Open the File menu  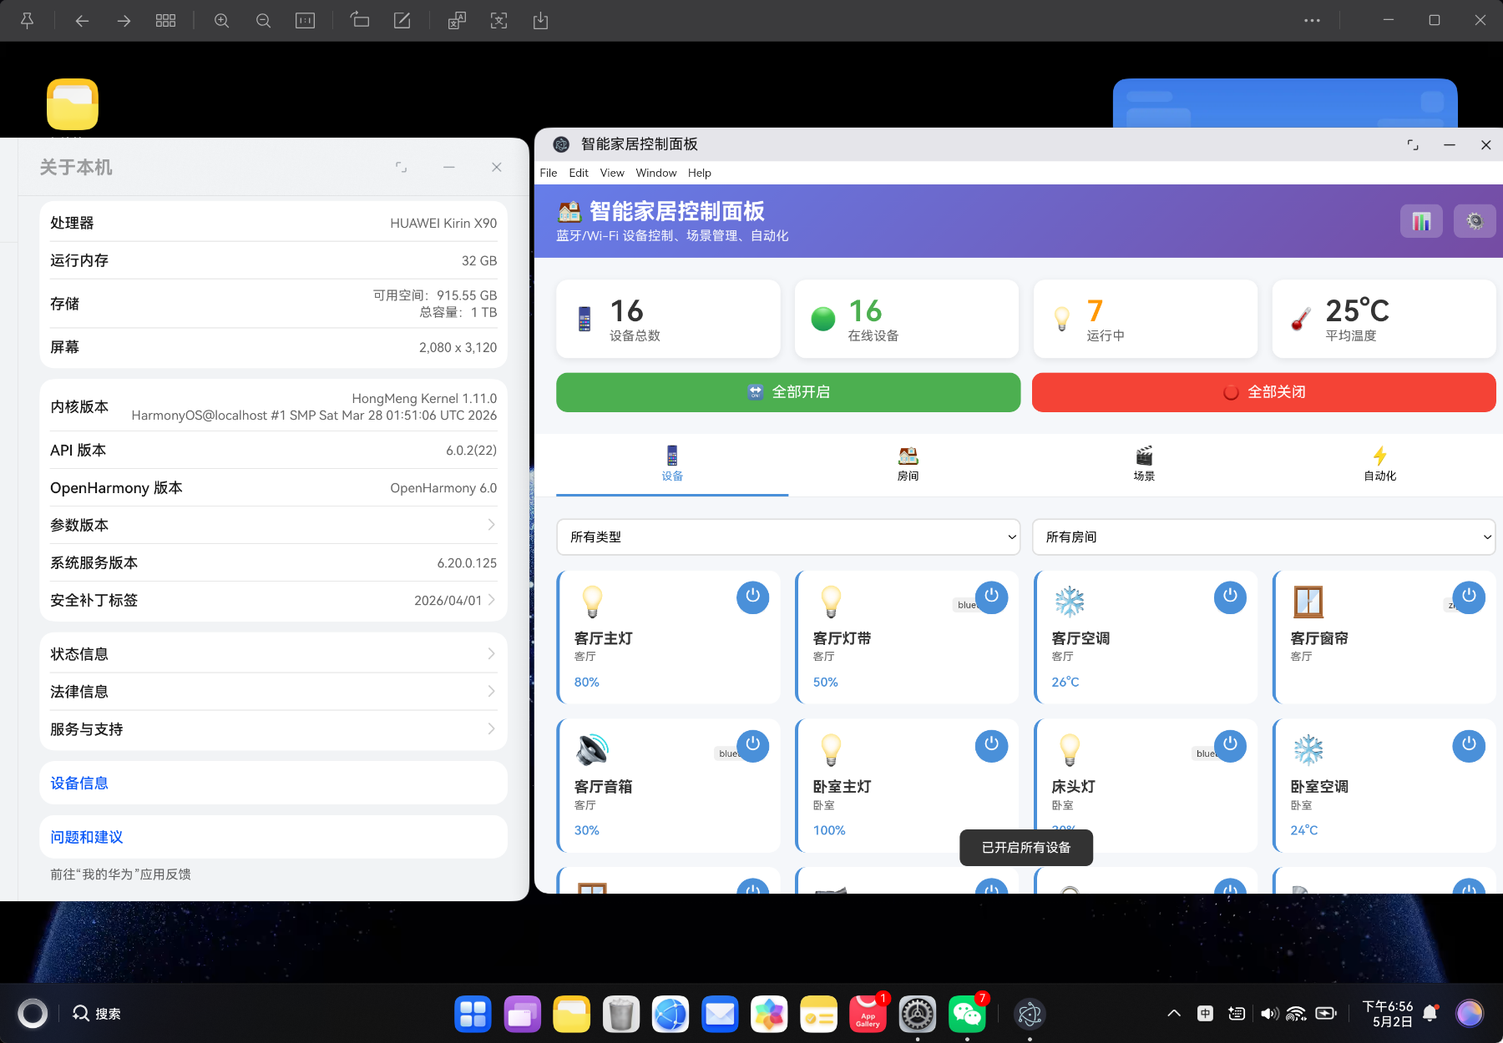pos(549,173)
